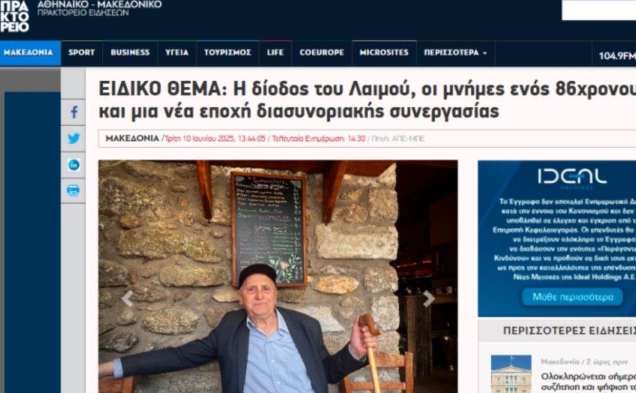Open the ΠΡΑΚΤΟΡΕΙΟ site logo
This screenshot has height=393, width=636.
15,16
